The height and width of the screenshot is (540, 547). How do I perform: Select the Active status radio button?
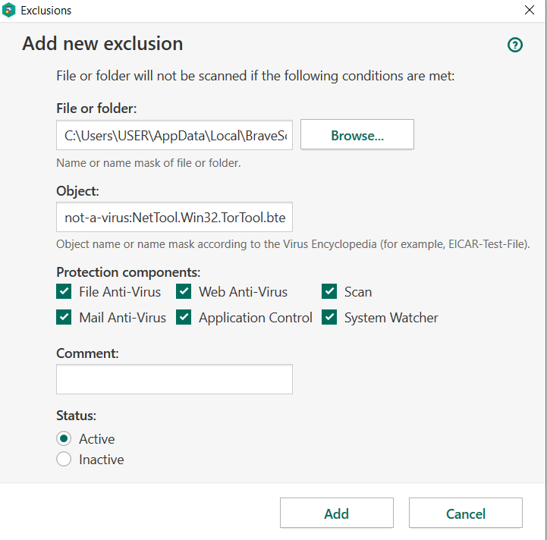64,438
